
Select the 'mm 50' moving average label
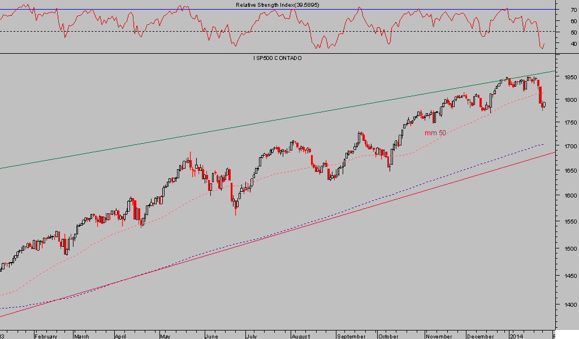435,132
